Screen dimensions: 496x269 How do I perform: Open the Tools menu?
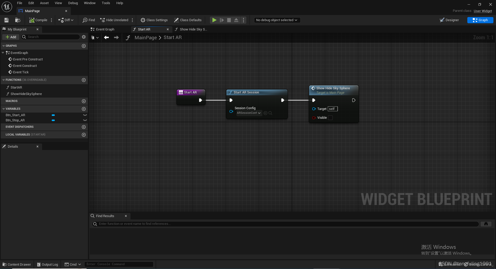coord(106,3)
